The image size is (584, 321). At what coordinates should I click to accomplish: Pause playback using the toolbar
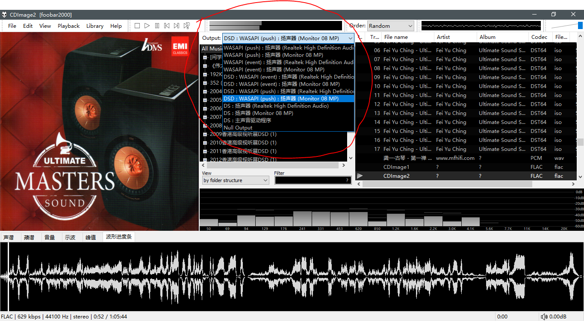tap(157, 26)
